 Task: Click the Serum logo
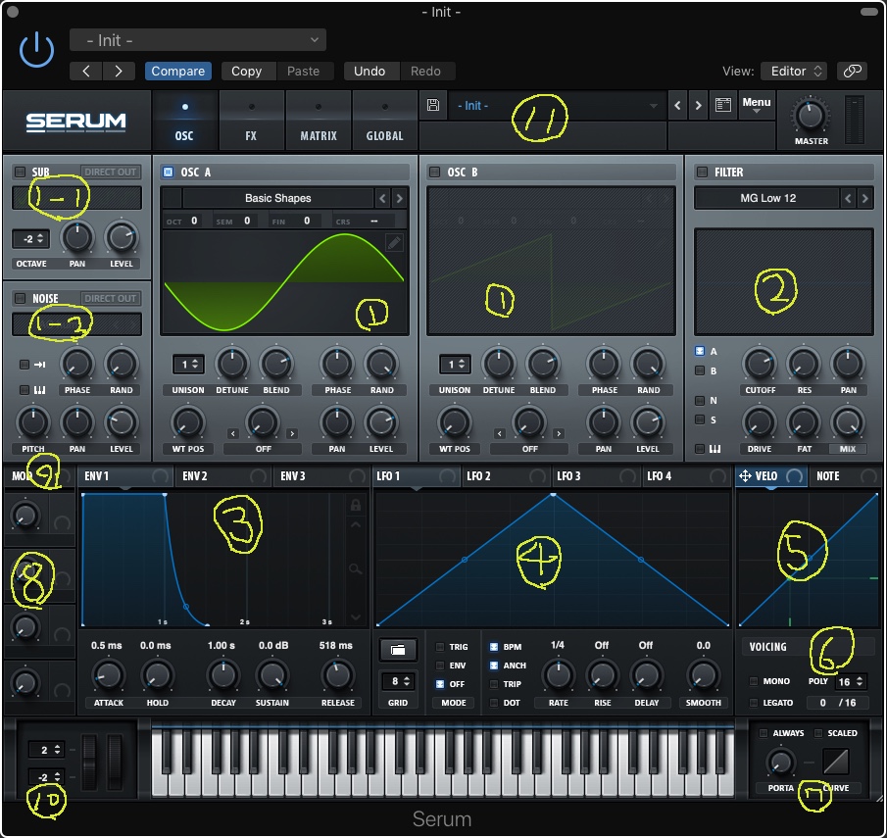(x=75, y=122)
